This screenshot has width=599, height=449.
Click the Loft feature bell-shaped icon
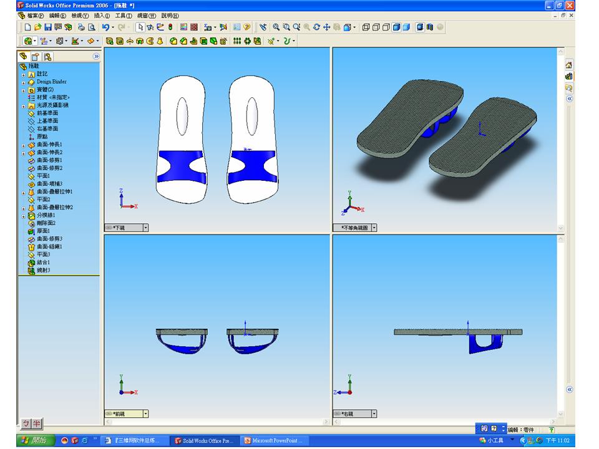click(160, 41)
